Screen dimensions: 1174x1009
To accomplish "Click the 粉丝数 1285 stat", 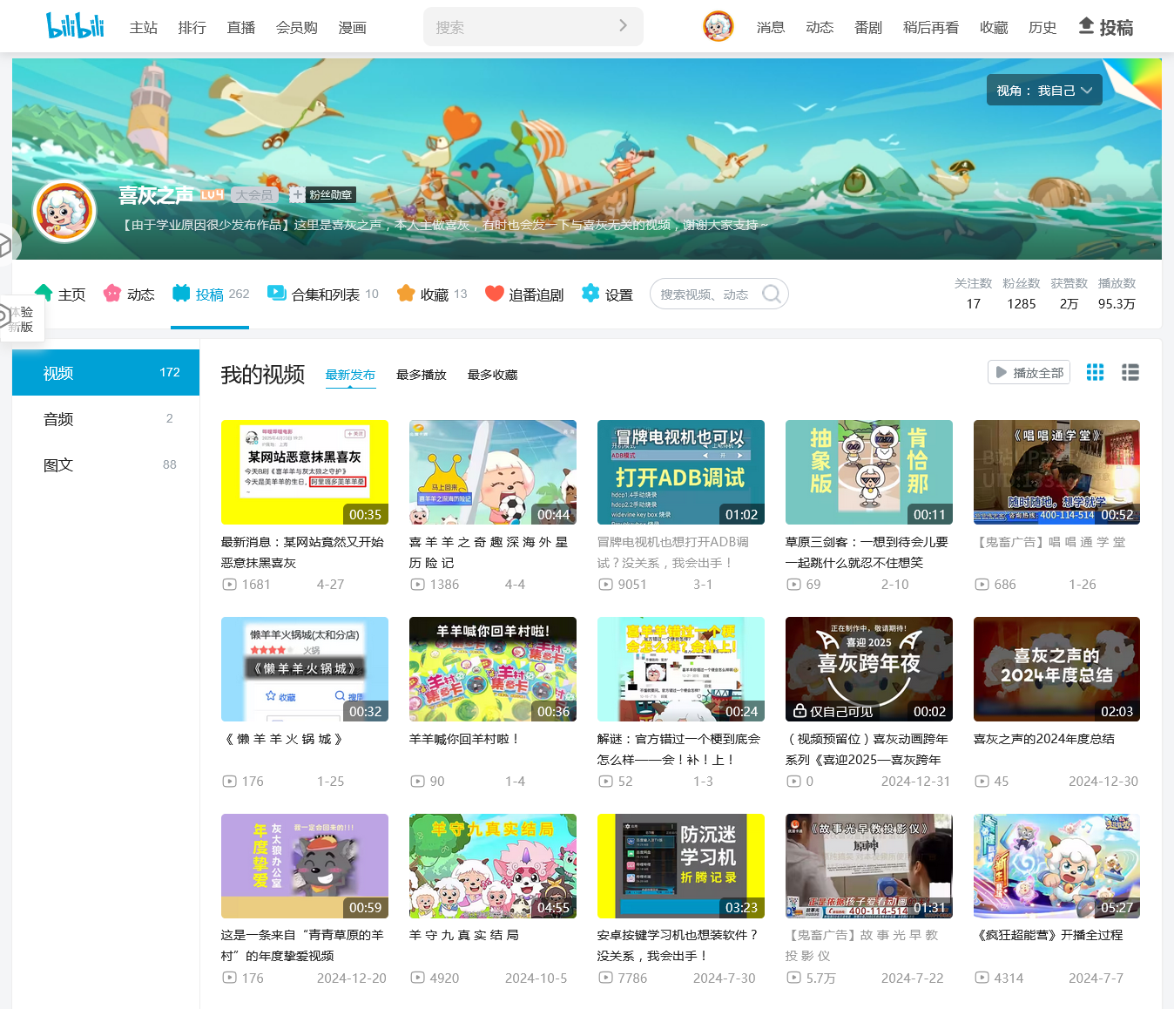I will (1022, 294).
